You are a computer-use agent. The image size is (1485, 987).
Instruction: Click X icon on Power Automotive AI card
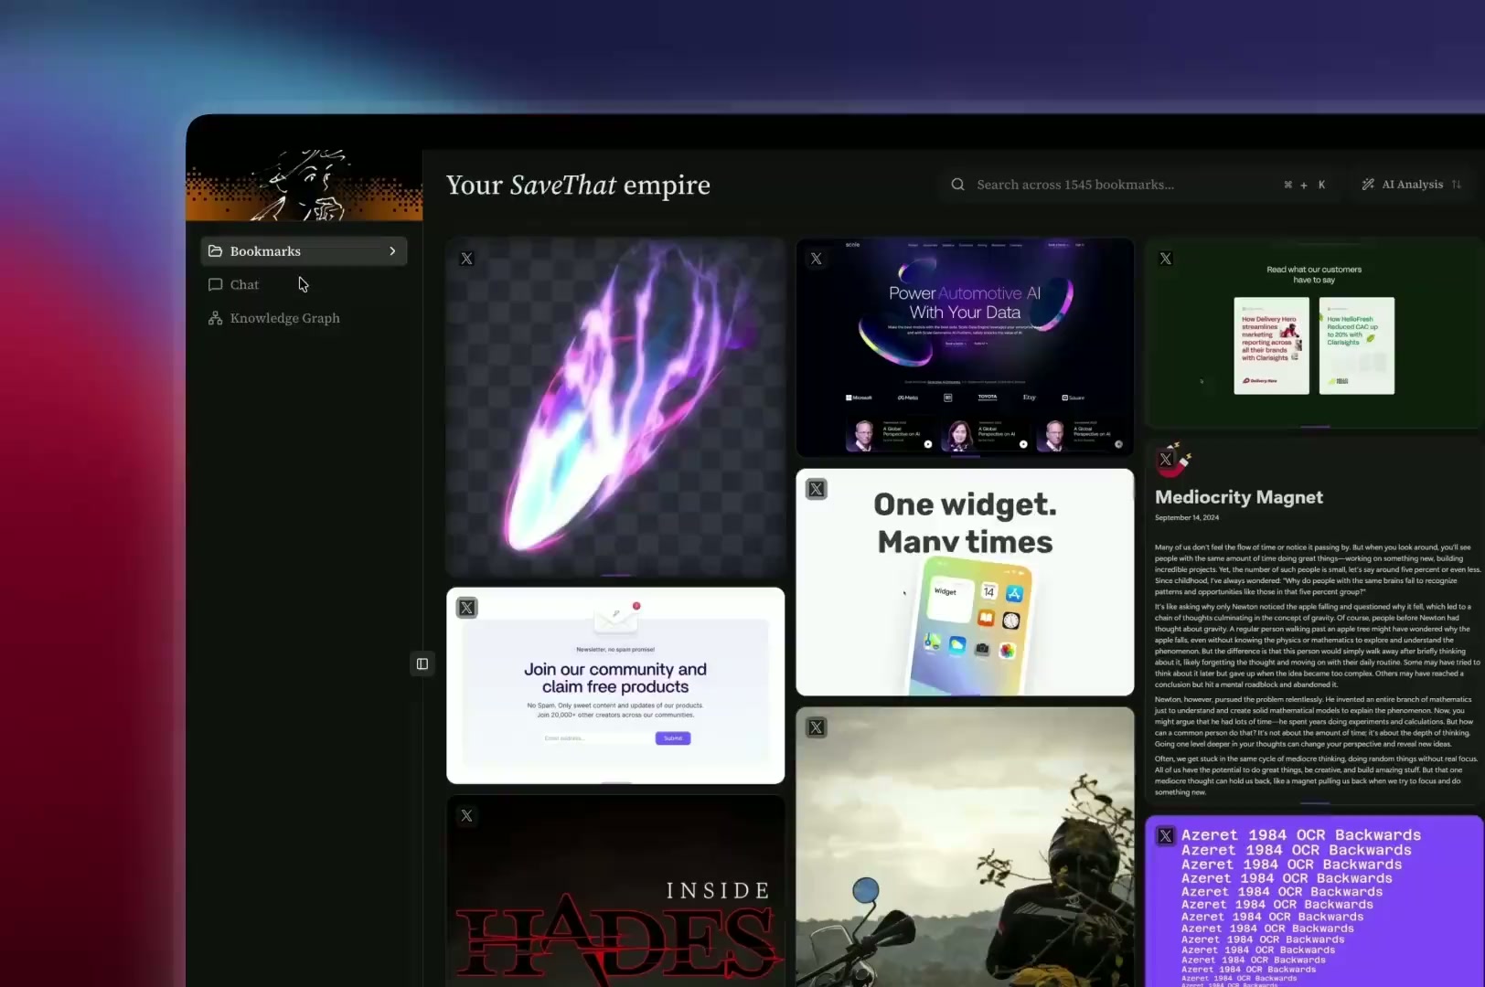pyautogui.click(x=817, y=259)
